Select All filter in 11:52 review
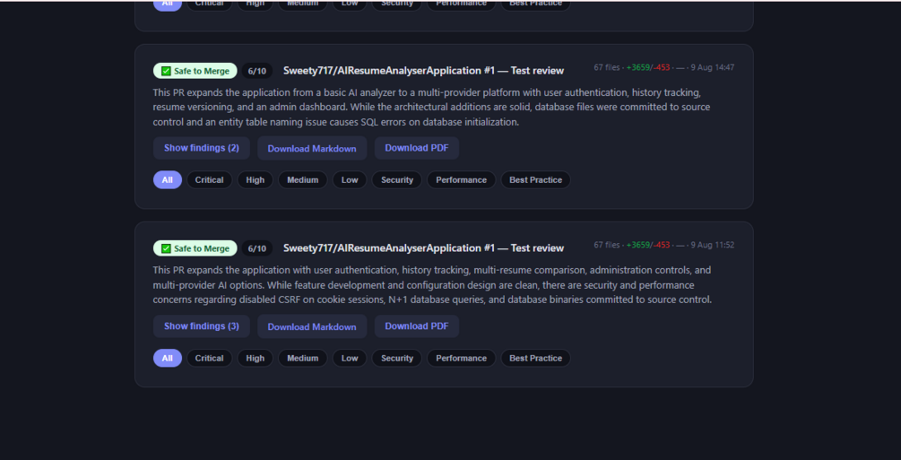 (x=168, y=358)
